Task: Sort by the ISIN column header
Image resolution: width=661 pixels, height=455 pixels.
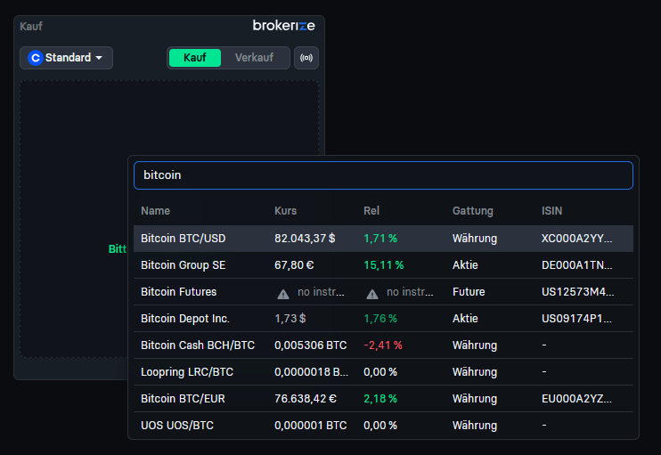Action: click(551, 211)
